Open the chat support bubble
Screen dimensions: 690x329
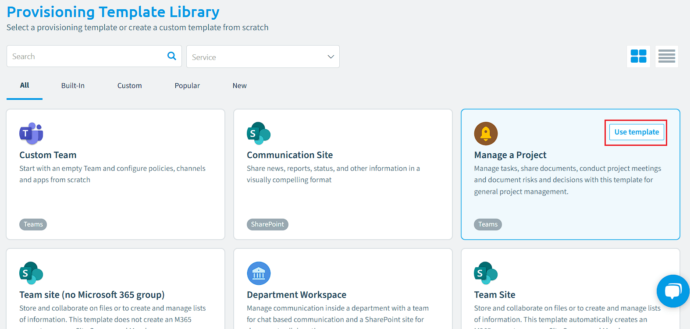coord(673,291)
